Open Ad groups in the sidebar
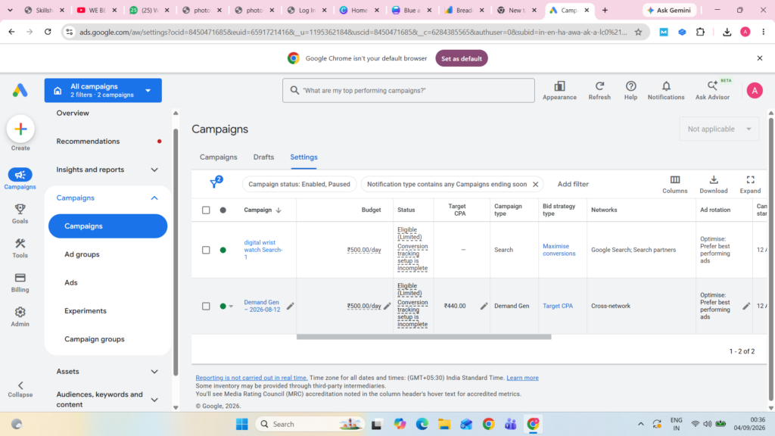 click(82, 254)
